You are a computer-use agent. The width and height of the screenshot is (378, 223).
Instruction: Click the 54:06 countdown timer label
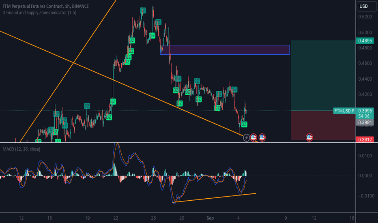[364, 116]
